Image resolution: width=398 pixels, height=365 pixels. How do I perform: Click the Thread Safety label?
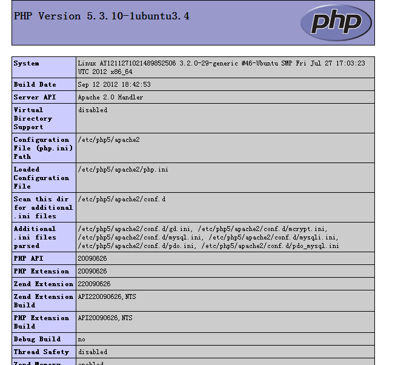41,352
